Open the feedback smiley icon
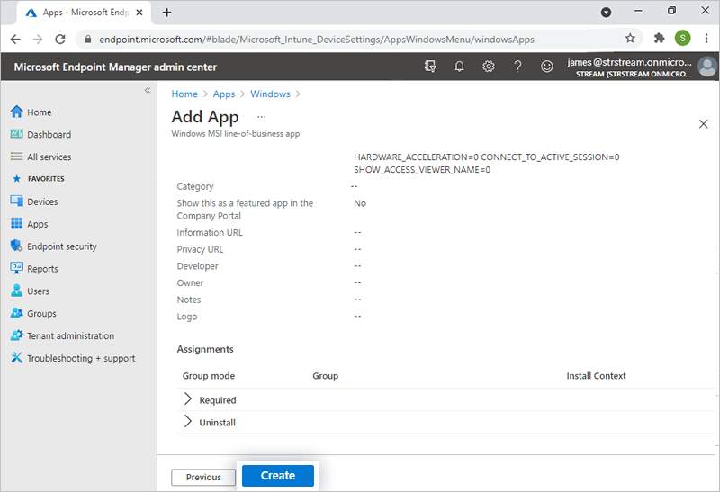720x492 pixels. pyautogui.click(x=546, y=67)
